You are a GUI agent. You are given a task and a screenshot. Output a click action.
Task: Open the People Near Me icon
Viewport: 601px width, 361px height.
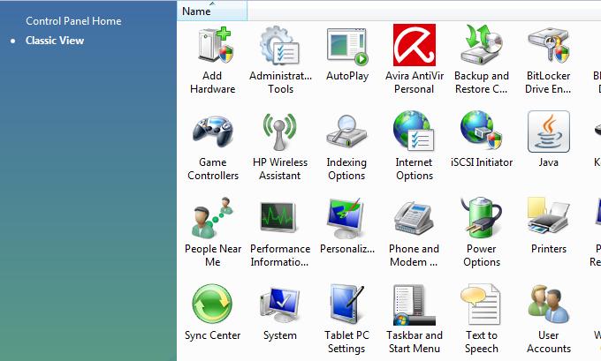[x=213, y=217]
